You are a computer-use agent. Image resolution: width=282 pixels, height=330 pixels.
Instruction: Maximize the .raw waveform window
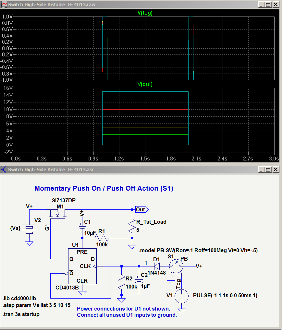click(268, 5)
